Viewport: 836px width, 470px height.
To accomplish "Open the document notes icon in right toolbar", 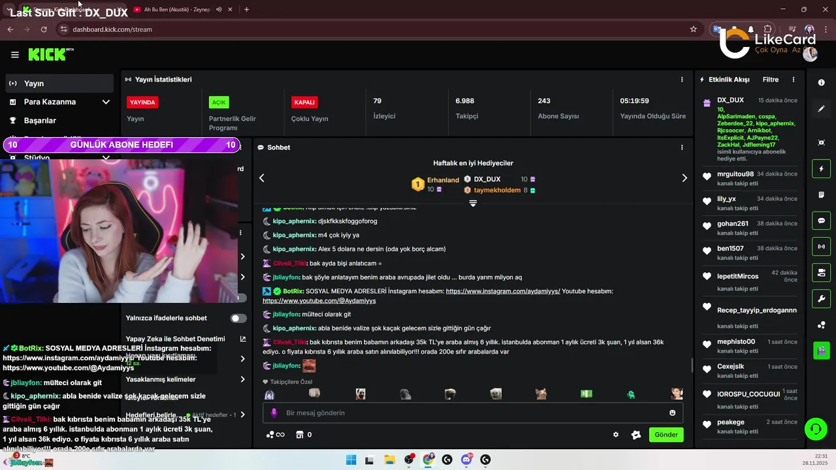I will (822, 195).
